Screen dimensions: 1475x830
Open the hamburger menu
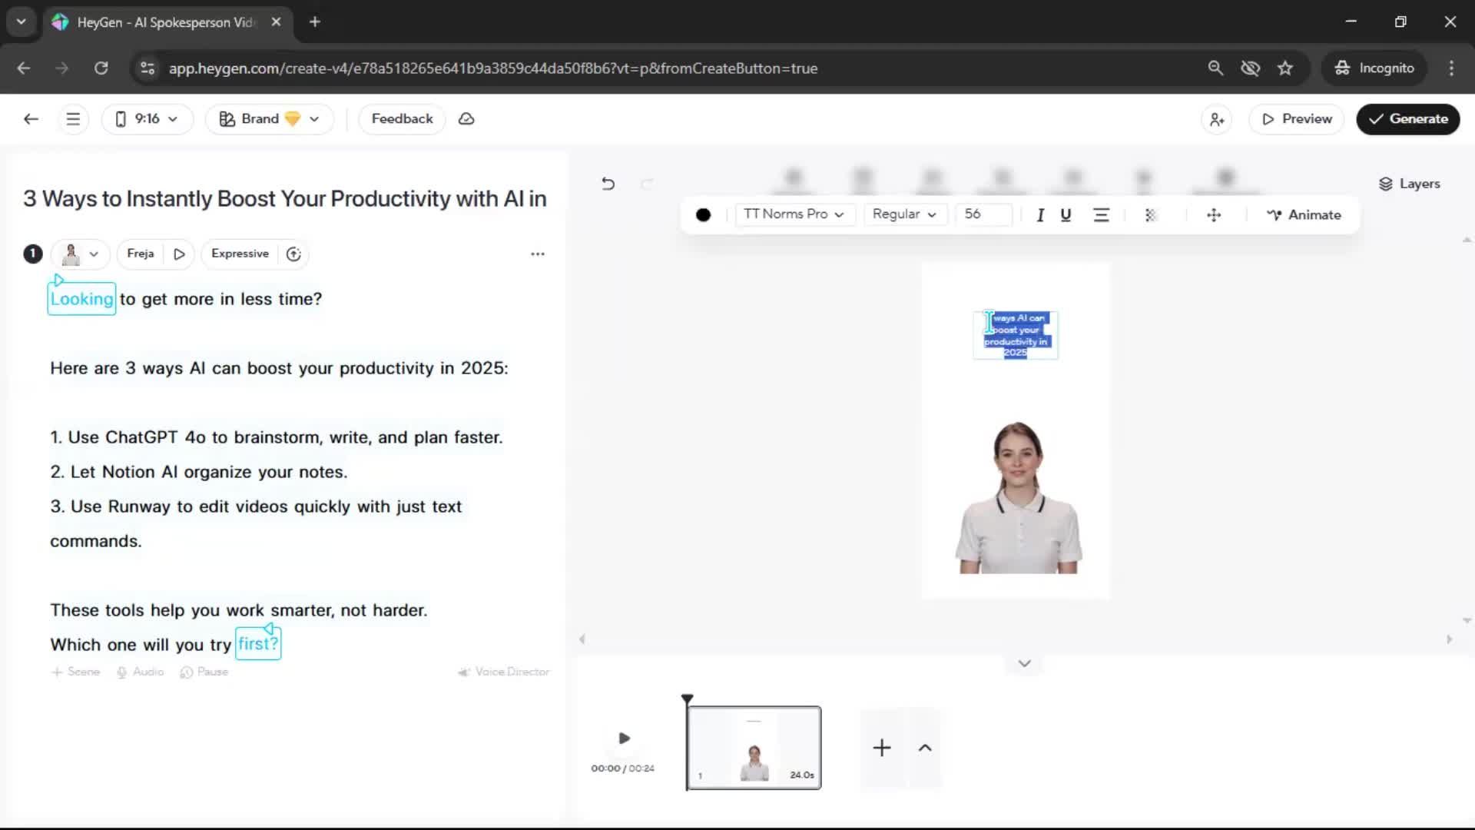pyautogui.click(x=73, y=119)
